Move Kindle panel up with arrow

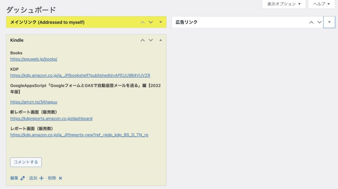pyautogui.click(x=143, y=40)
